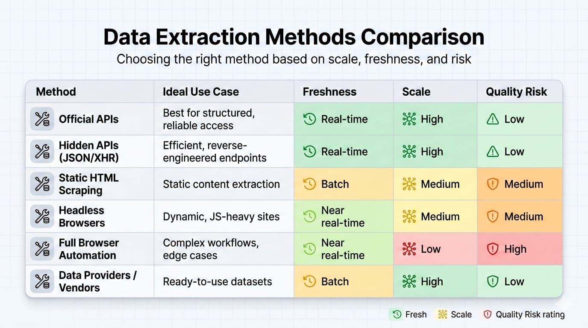This screenshot has width=588, height=328.
Task: Select the Ideal Use Case column header
Action: point(201,92)
